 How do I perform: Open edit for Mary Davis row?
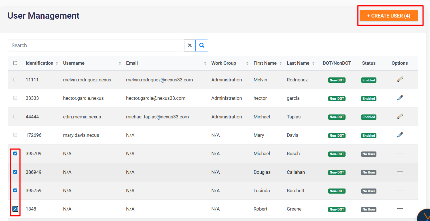(400, 135)
